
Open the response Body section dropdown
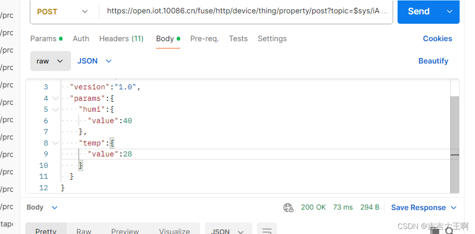42,207
